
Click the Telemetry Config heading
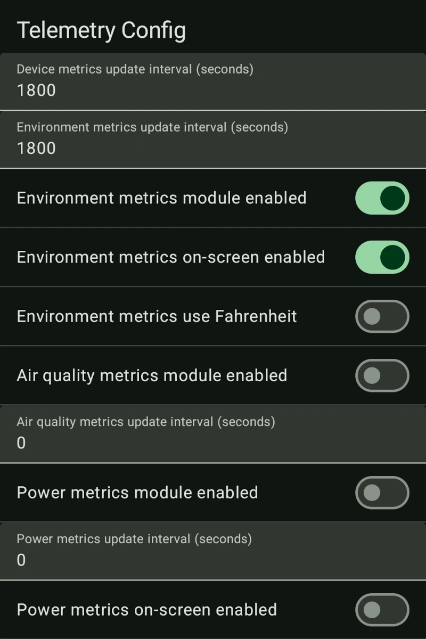[x=101, y=30]
